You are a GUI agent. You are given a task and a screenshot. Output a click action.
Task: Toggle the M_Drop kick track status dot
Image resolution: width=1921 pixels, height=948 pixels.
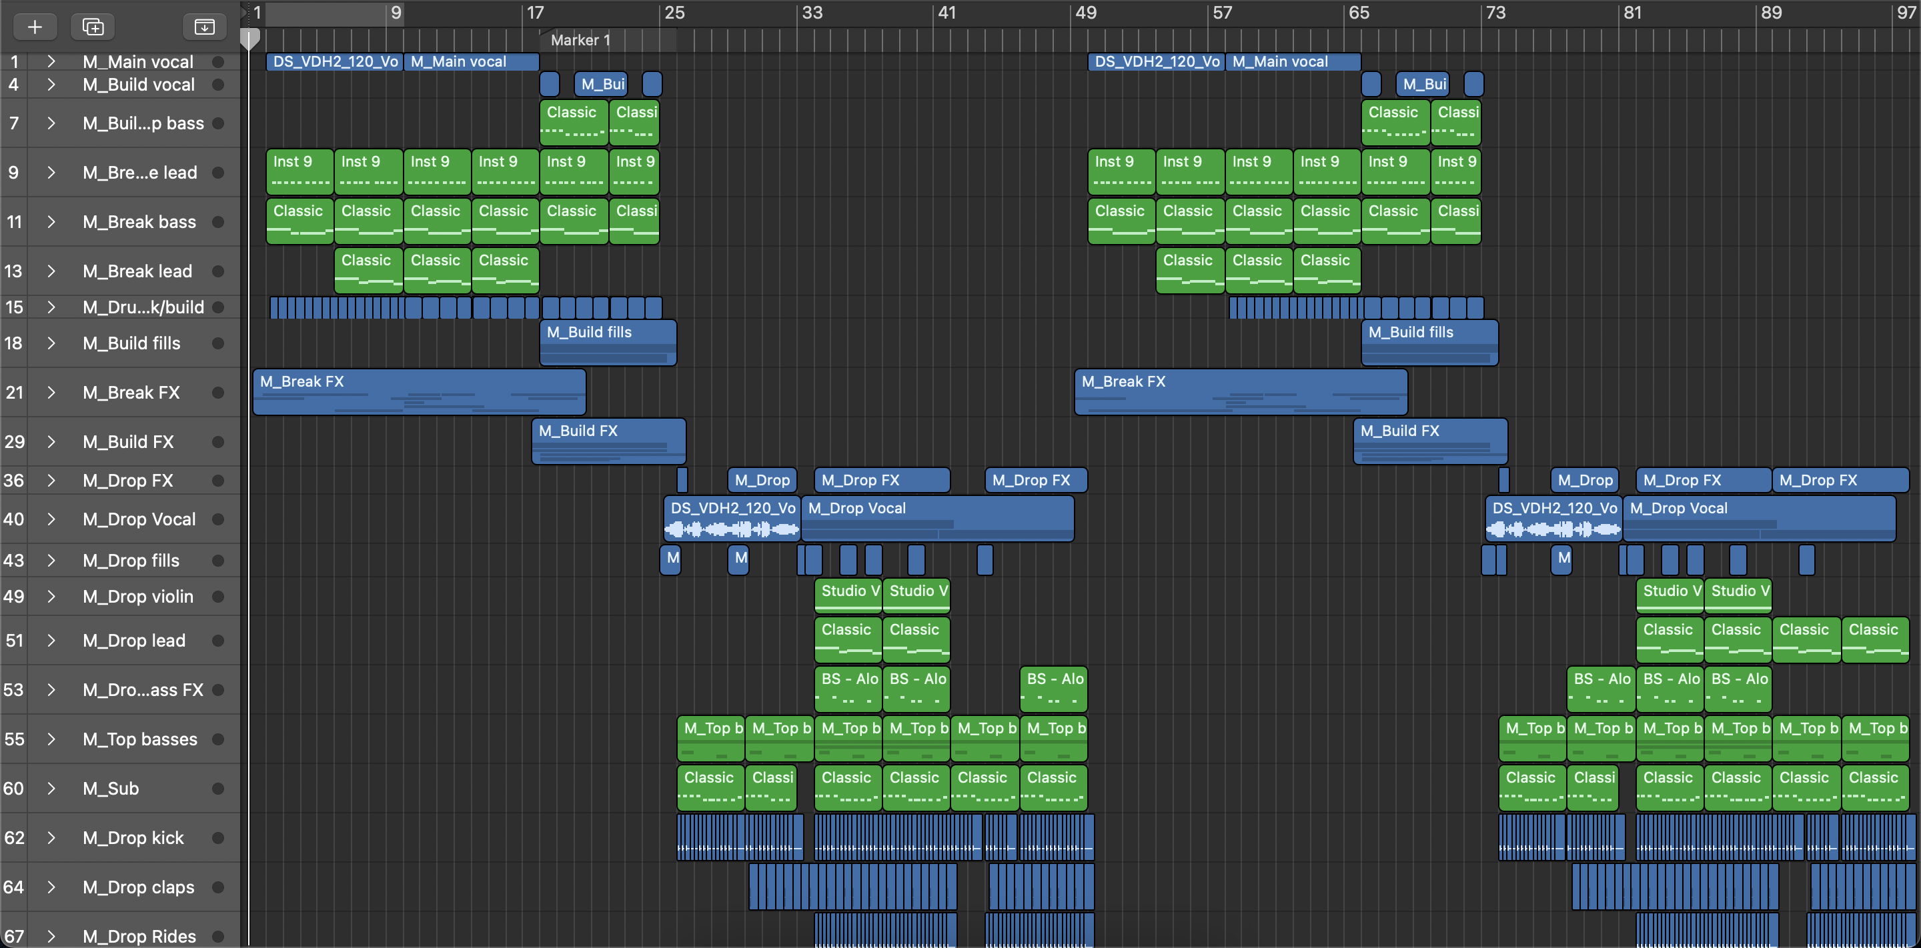coord(217,838)
